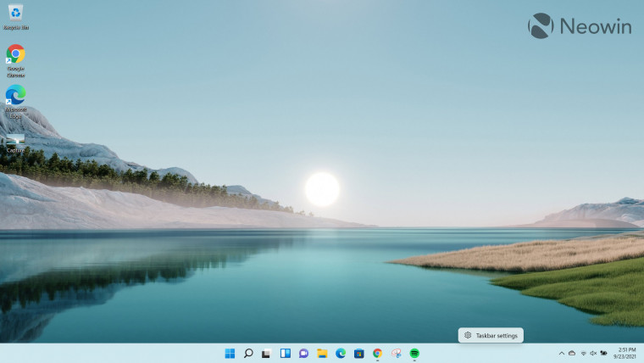Screen dimensions: 644x363
Task: Select the Microsoft Edge desktop shortcut
Action: coord(15,102)
